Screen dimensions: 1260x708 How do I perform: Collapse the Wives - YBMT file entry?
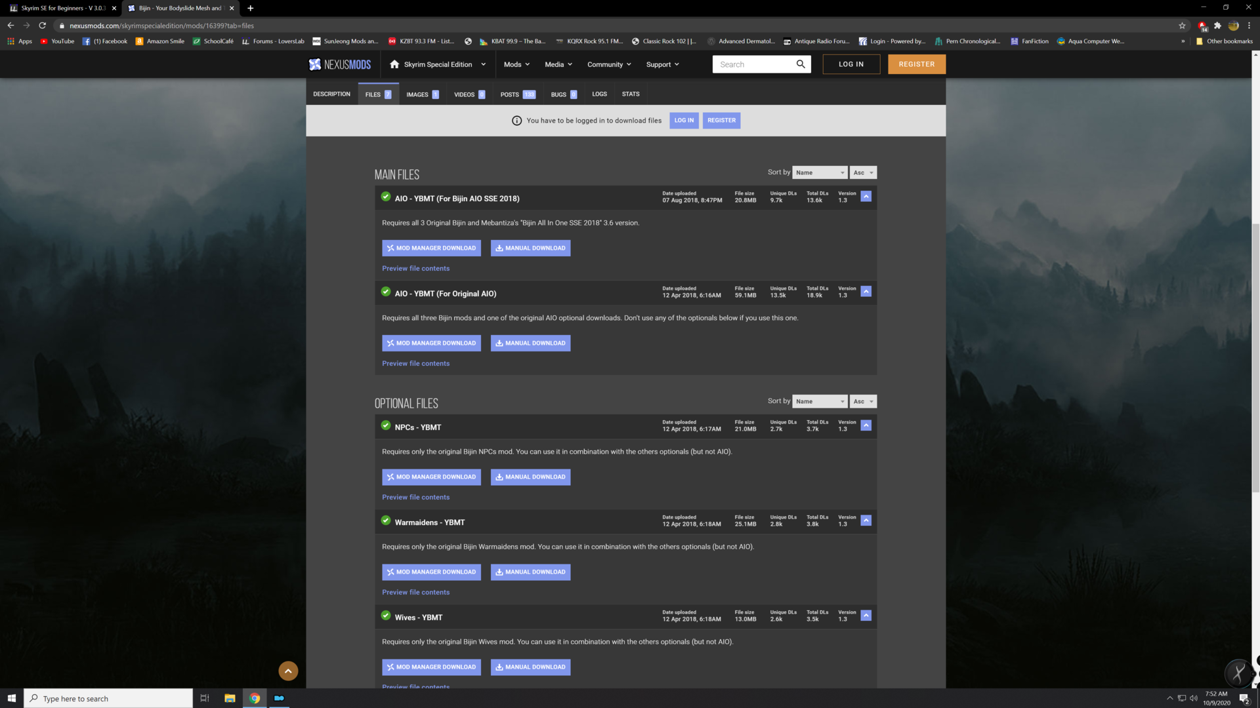[x=866, y=616]
